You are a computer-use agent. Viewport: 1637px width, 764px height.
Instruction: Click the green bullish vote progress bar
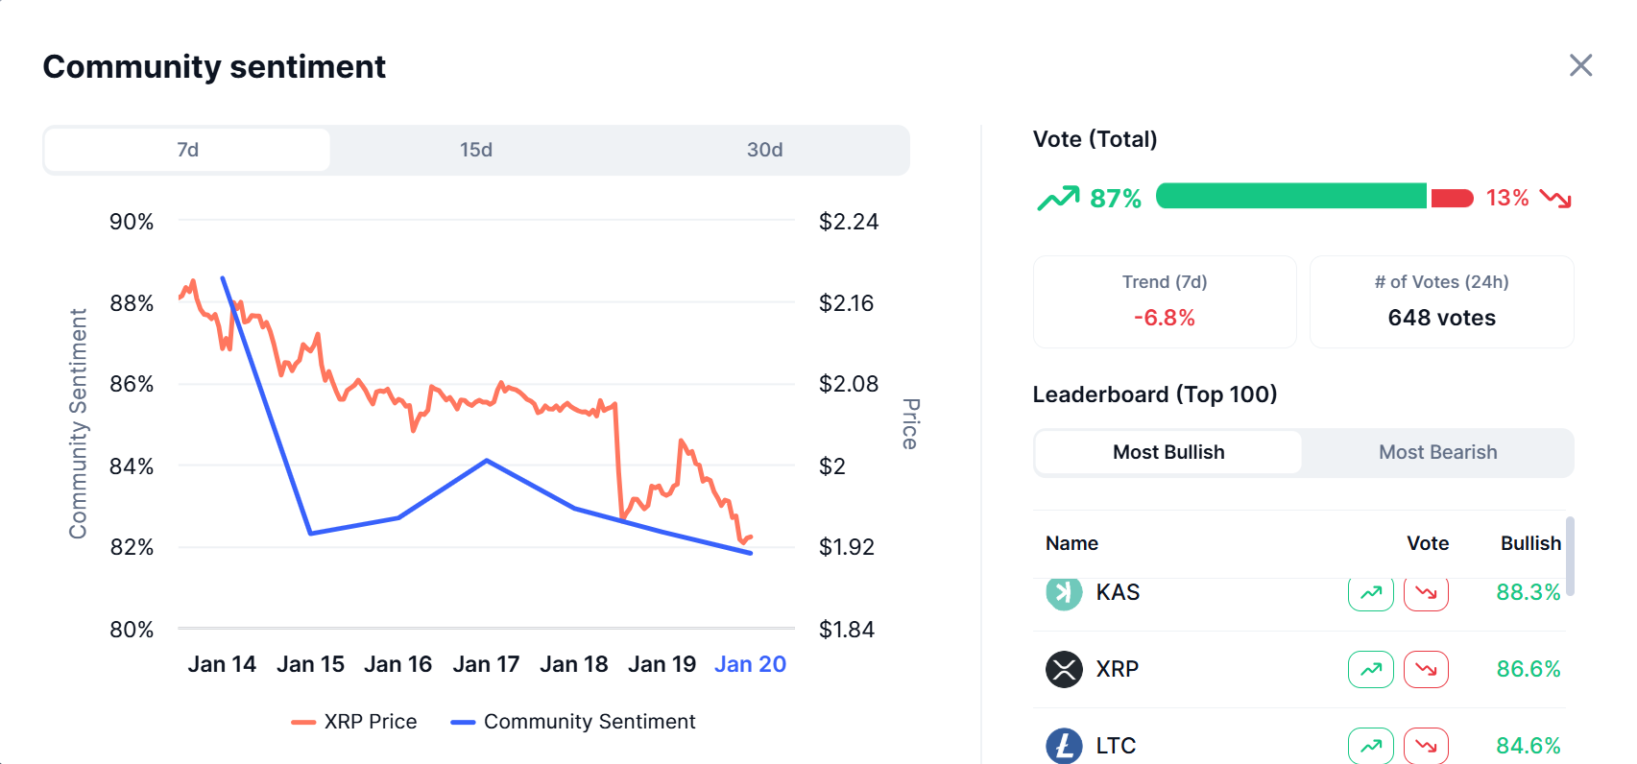(x=1290, y=197)
